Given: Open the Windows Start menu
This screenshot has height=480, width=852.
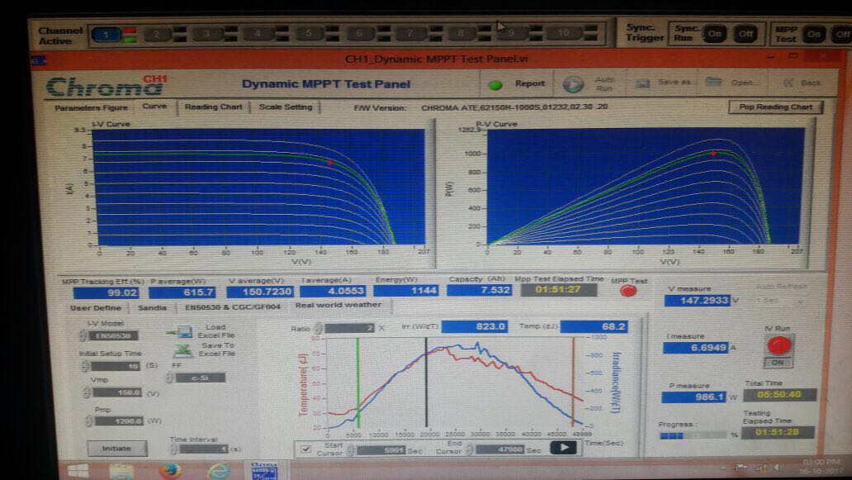Looking at the screenshot, I should pyautogui.click(x=78, y=470).
